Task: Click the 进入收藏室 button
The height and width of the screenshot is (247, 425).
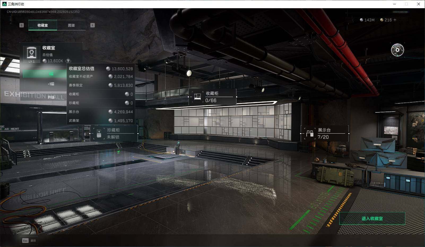Action: tap(372, 218)
